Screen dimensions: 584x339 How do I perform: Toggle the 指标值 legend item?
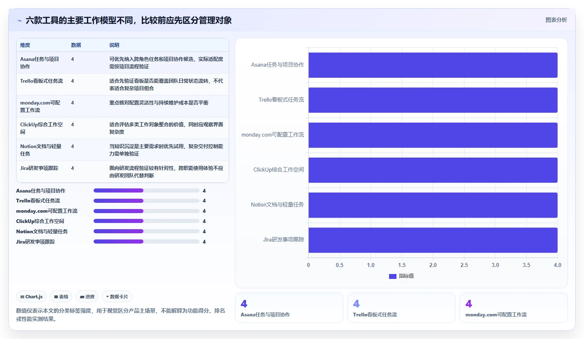[401, 276]
